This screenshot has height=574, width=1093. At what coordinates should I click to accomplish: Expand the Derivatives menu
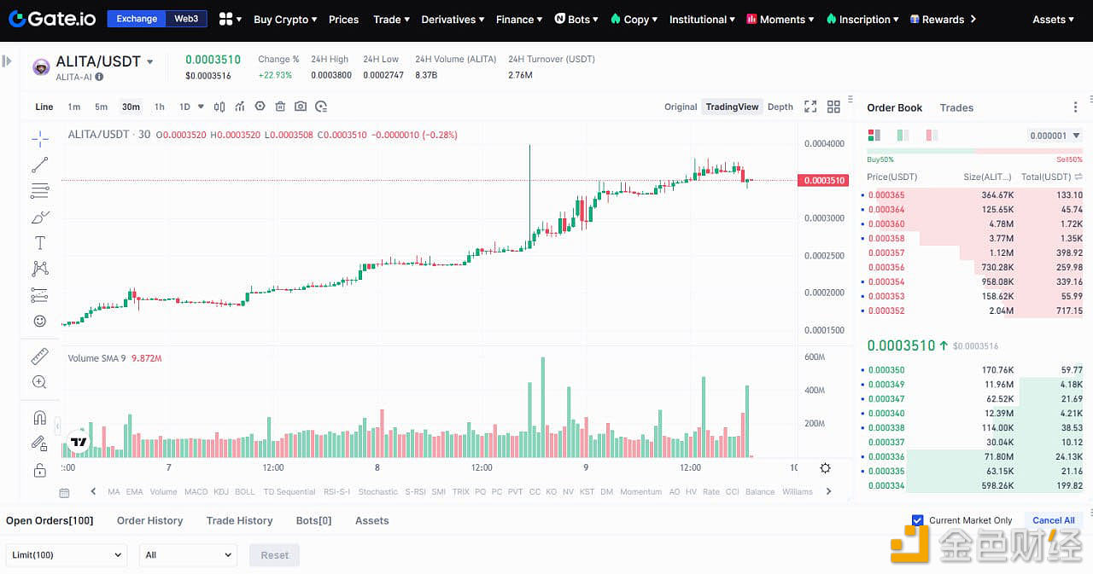tap(453, 19)
